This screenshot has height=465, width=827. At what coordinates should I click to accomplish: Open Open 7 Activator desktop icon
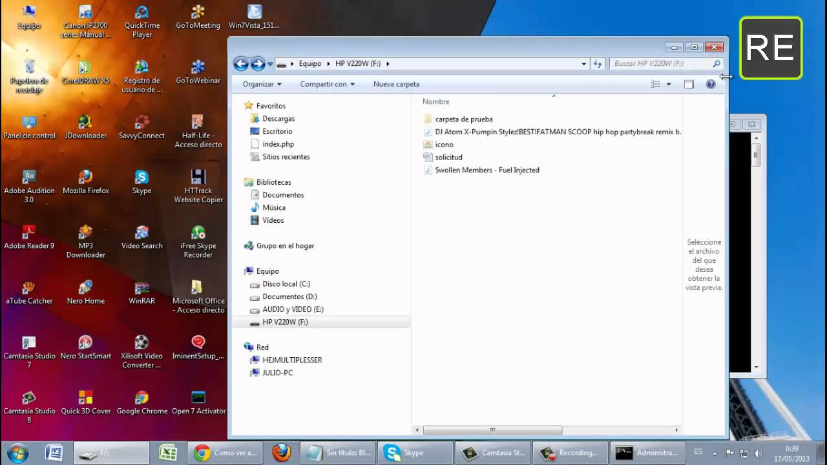point(198,402)
